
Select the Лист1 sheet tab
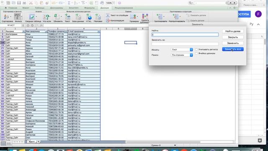[x=31, y=142]
